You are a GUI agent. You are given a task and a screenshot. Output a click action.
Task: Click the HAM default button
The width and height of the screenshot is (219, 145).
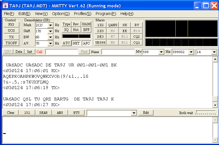click(x=86, y=24)
